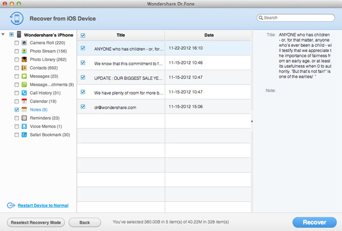Select the Notes (9) category label

pyautogui.click(x=39, y=110)
